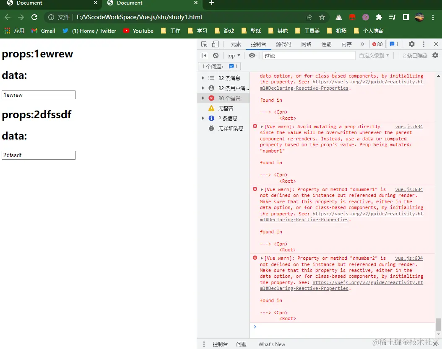Click the 2 条已隐藏 hidden messages label
Image resolution: width=442 pixels, height=349 pixels.
coord(415,55)
